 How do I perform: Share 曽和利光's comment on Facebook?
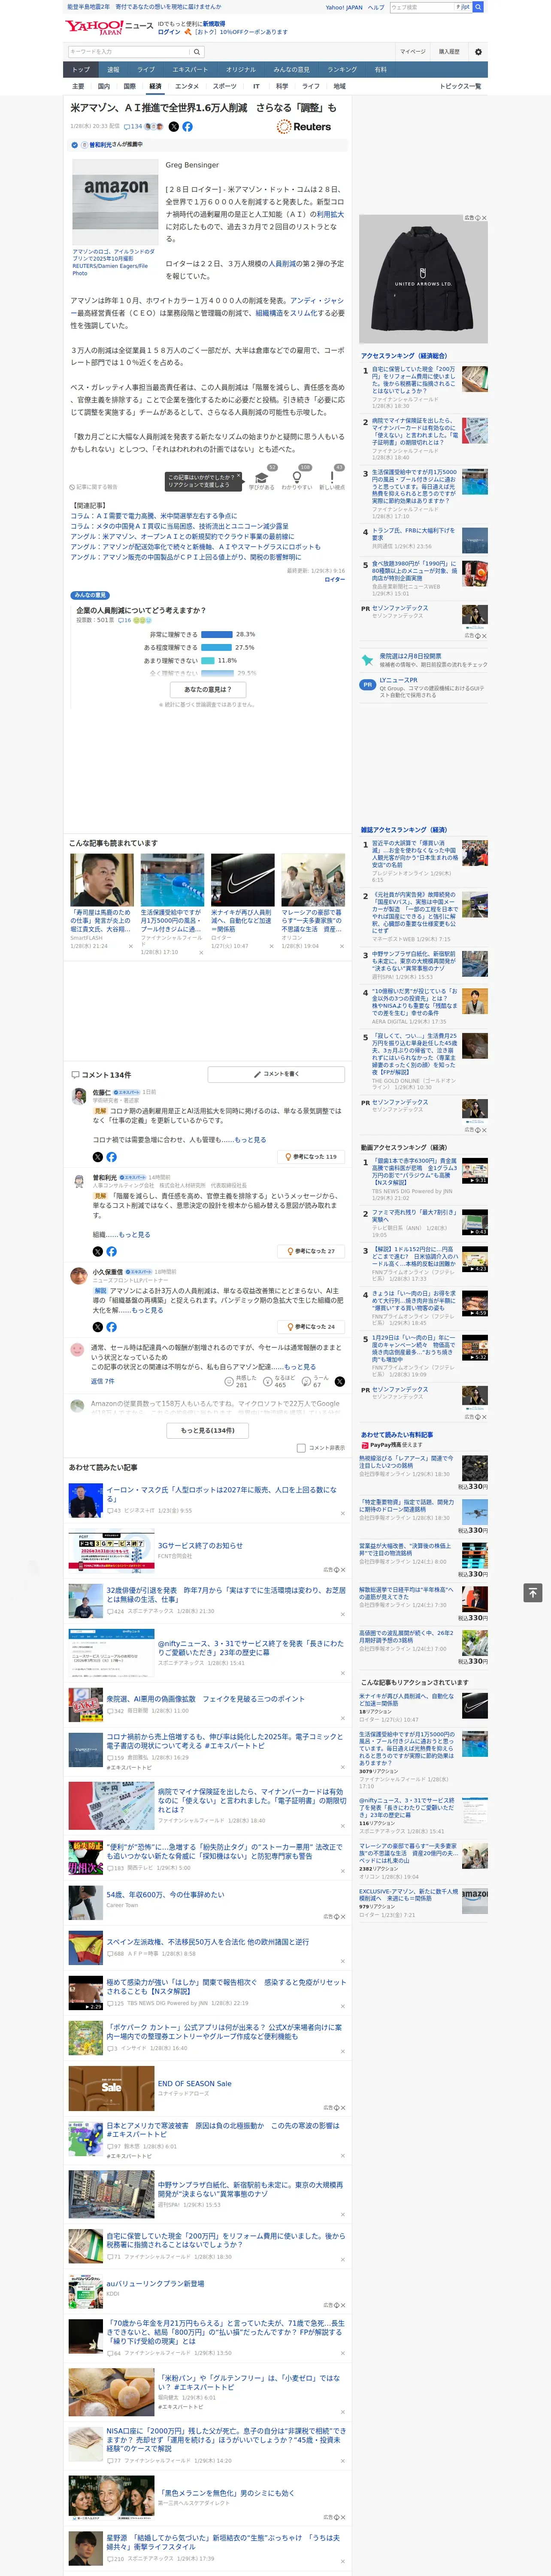point(111,1251)
